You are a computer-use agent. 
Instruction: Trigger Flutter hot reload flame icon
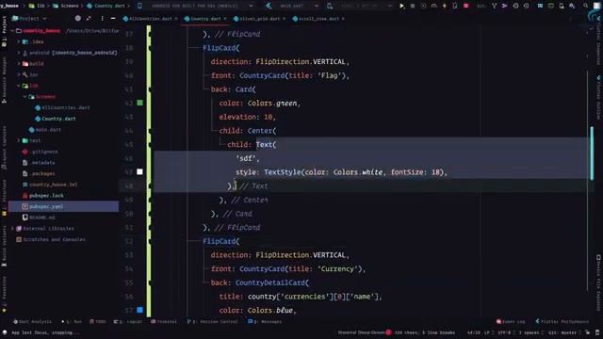click(x=444, y=7)
